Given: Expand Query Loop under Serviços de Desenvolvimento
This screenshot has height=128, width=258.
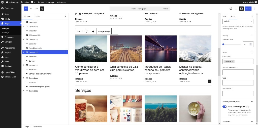Looking at the screenshot, I should [23, 78].
